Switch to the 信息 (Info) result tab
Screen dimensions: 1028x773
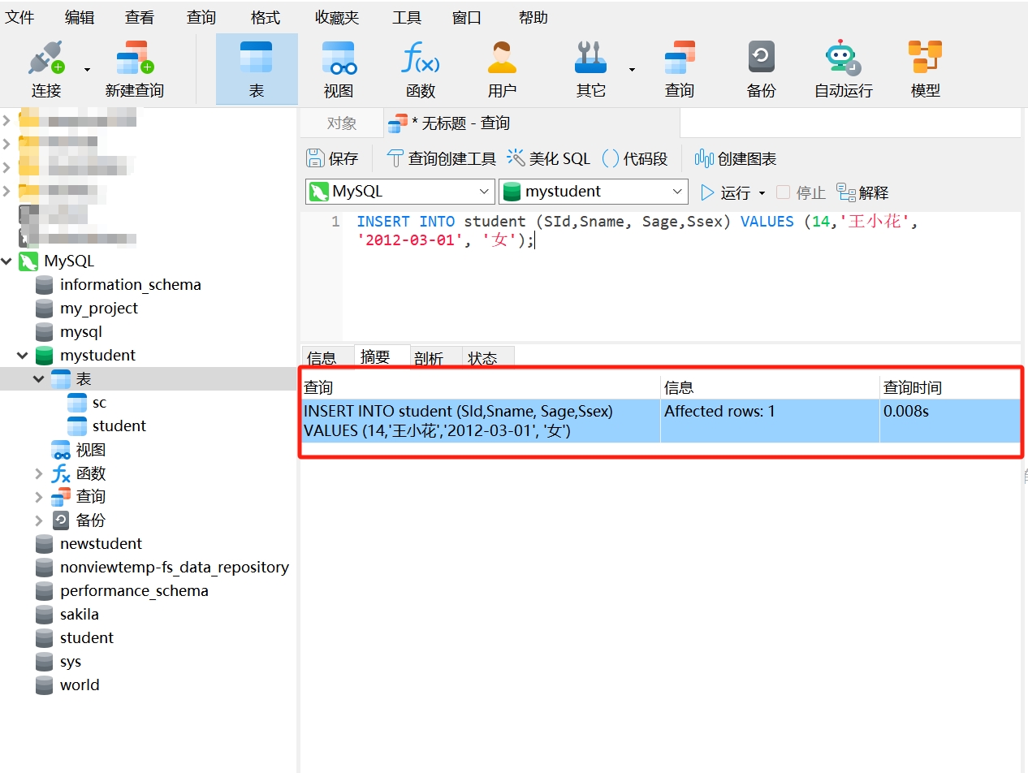pos(322,358)
